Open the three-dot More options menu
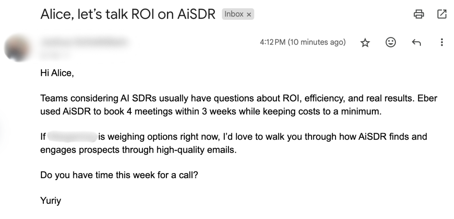The height and width of the screenshot is (219, 454). coord(442,43)
